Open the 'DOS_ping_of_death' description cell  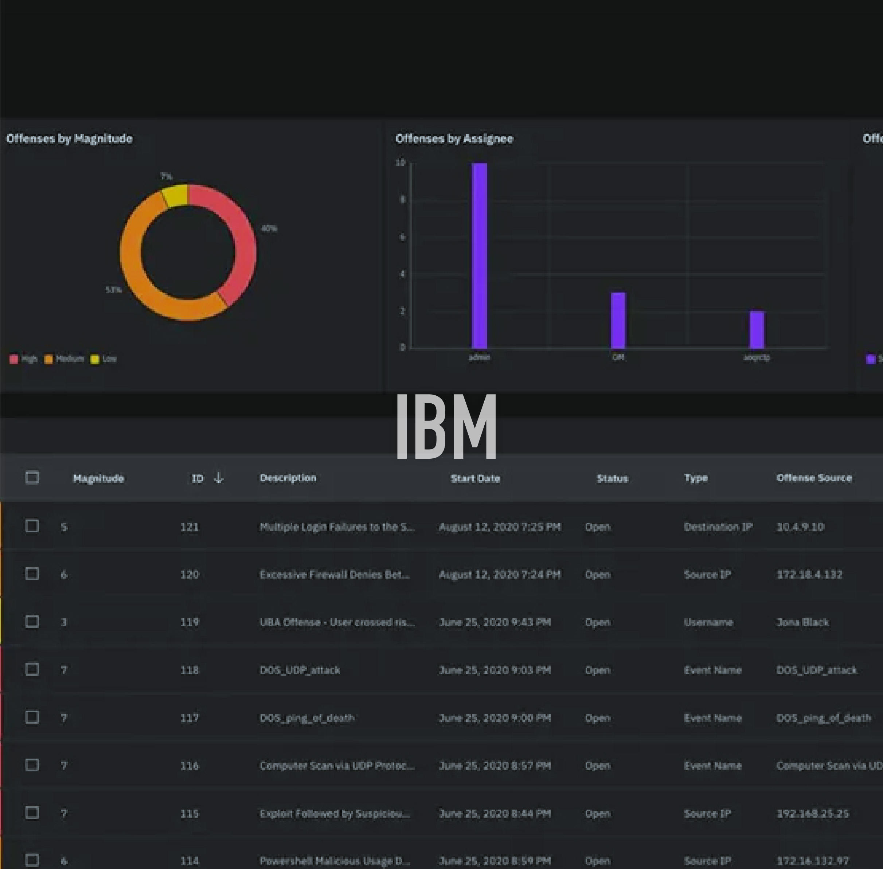(307, 718)
